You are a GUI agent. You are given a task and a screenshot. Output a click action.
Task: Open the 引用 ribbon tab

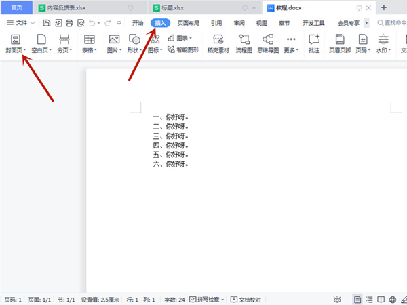[x=216, y=23]
